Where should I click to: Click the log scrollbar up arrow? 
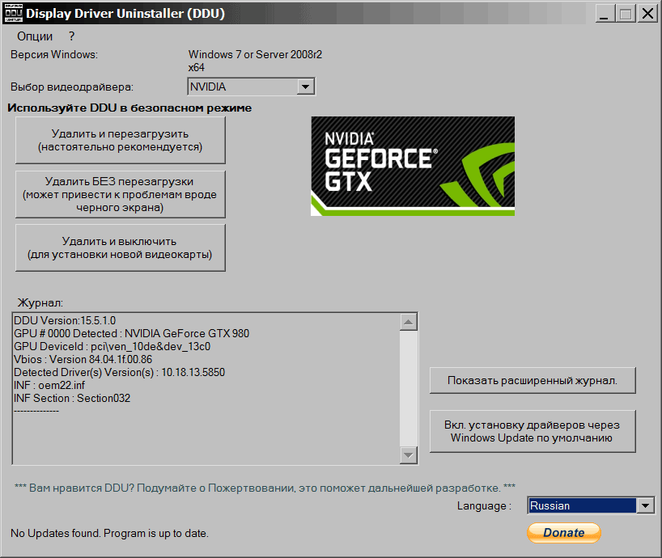pos(410,323)
